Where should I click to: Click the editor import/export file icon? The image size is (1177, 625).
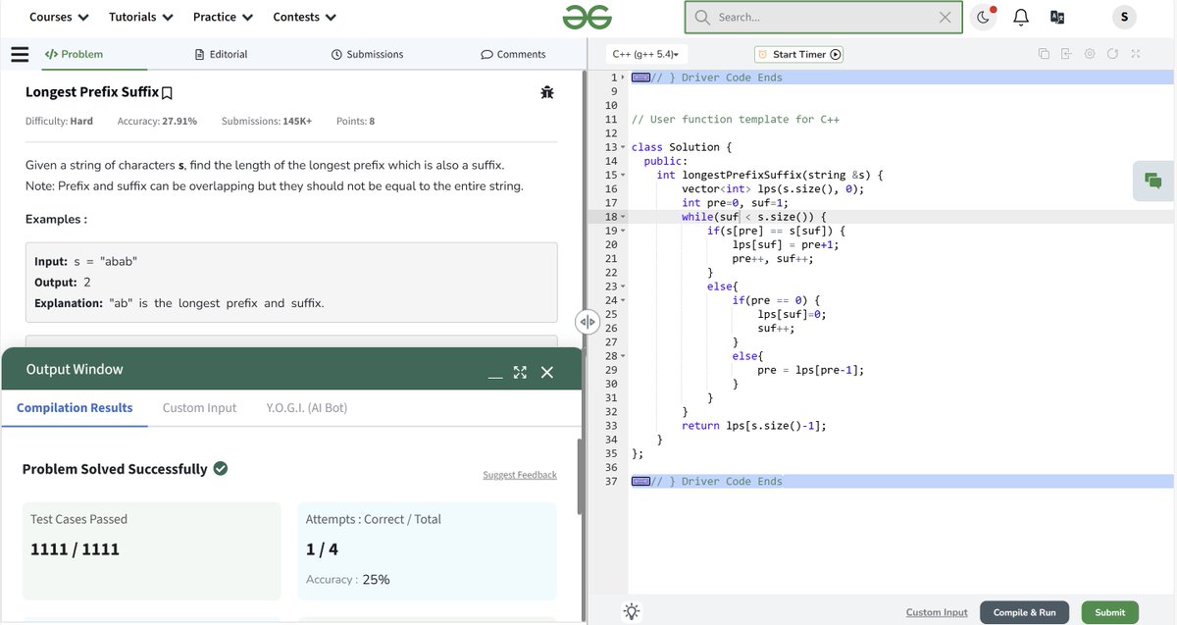1066,54
